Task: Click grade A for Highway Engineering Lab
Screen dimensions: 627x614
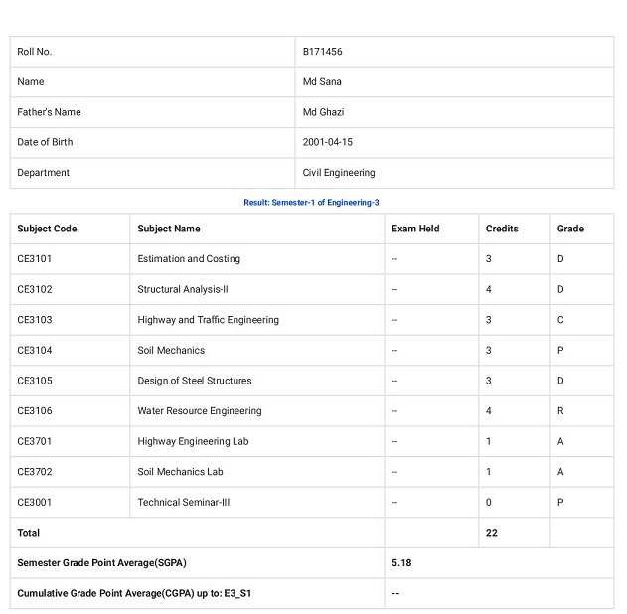Action: 560,441
